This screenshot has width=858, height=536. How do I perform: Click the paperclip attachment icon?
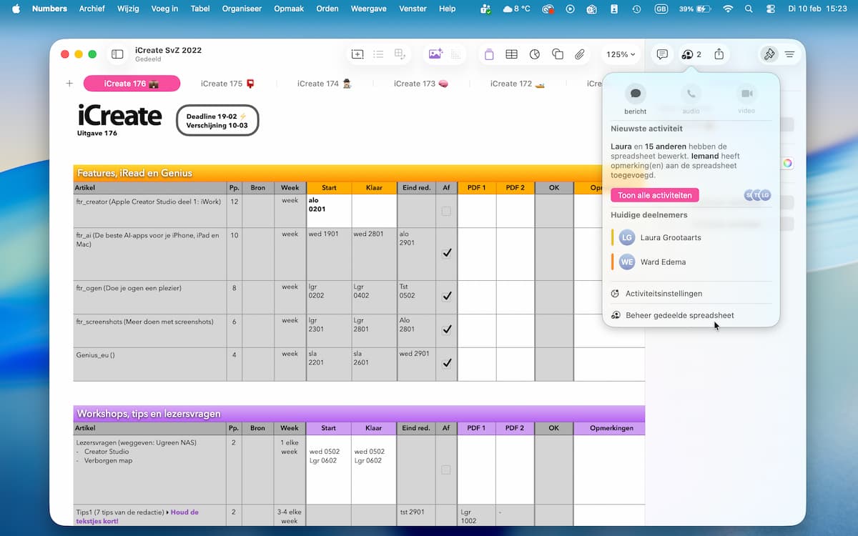[580, 54]
